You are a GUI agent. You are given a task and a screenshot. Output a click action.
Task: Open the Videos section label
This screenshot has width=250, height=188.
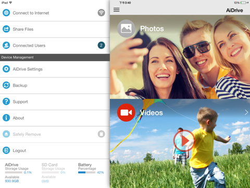pos(152,113)
